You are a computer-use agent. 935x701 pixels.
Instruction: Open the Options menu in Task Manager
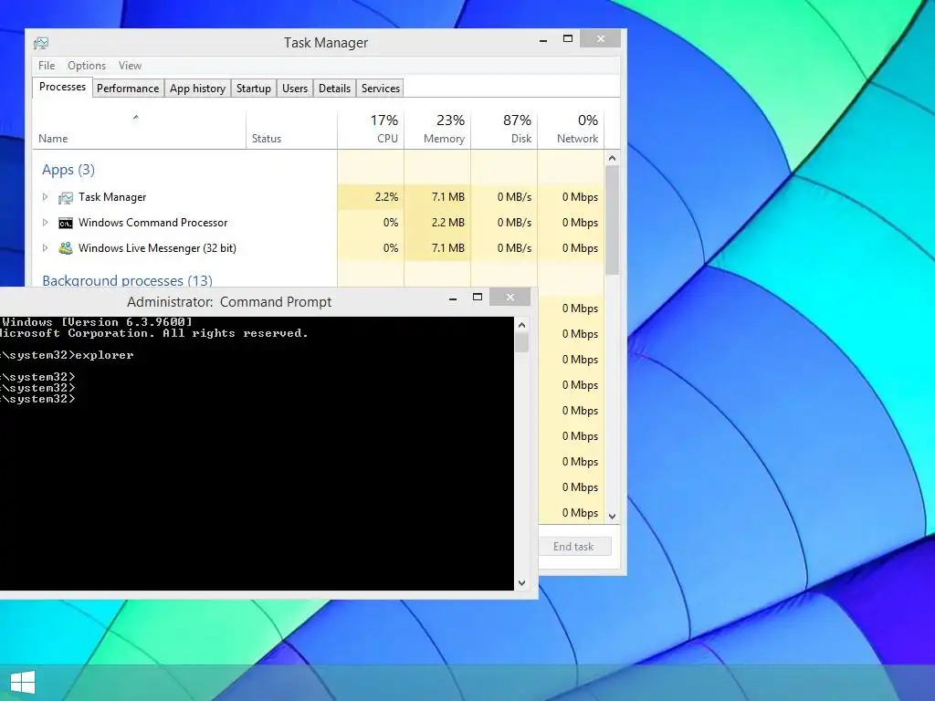(87, 66)
